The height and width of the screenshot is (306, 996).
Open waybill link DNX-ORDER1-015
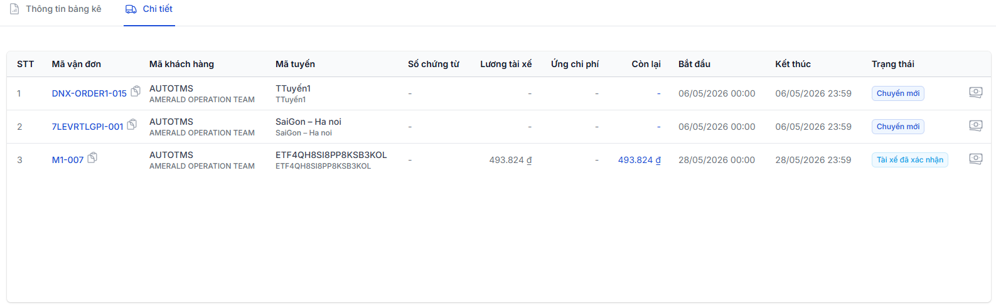(x=89, y=93)
